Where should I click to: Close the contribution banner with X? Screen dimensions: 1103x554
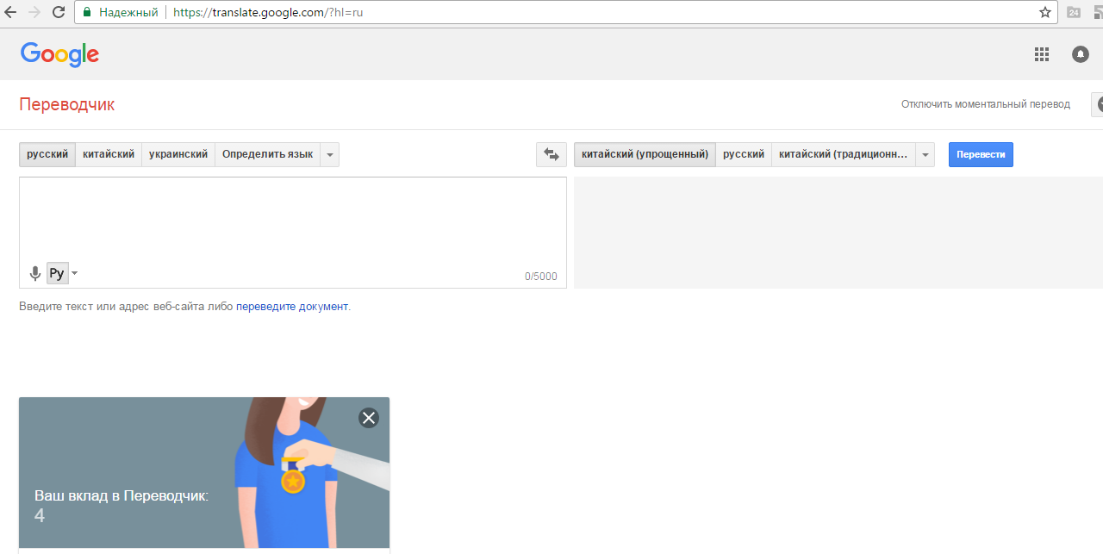tap(369, 418)
